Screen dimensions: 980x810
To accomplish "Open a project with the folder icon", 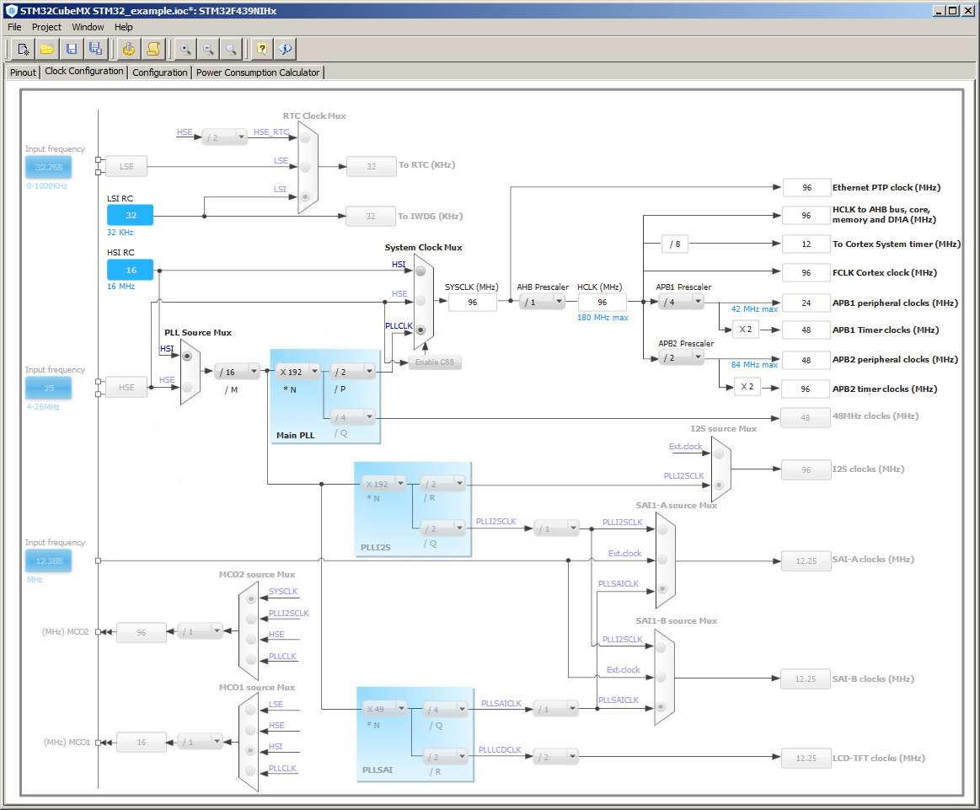I will [x=47, y=49].
